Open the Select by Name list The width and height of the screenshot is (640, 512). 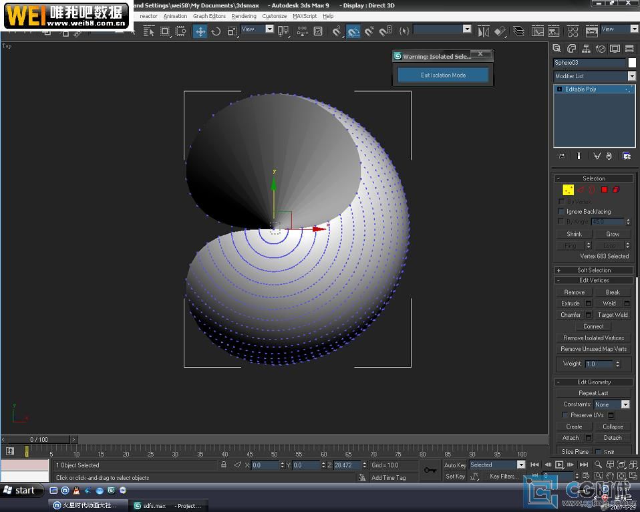coord(148,31)
